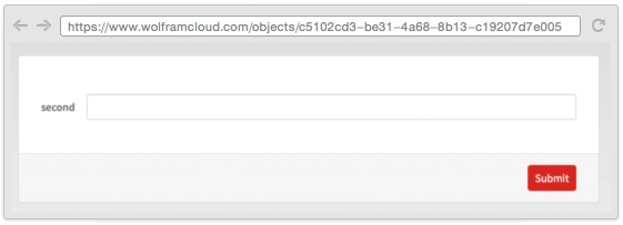Navigate to previous page via back arrow
The height and width of the screenshot is (225, 623).
tap(20, 26)
